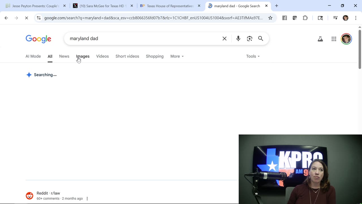Click the browser address bar URL
This screenshot has width=362, height=204.
click(154, 18)
